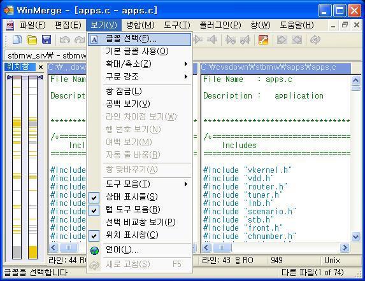Screen dimensions: 365x281
Task: Click right pane horizontal scroll left arrow
Action: (x=206, y=248)
